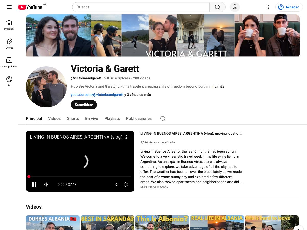Open the Tú section in the sidebar

coord(9,81)
